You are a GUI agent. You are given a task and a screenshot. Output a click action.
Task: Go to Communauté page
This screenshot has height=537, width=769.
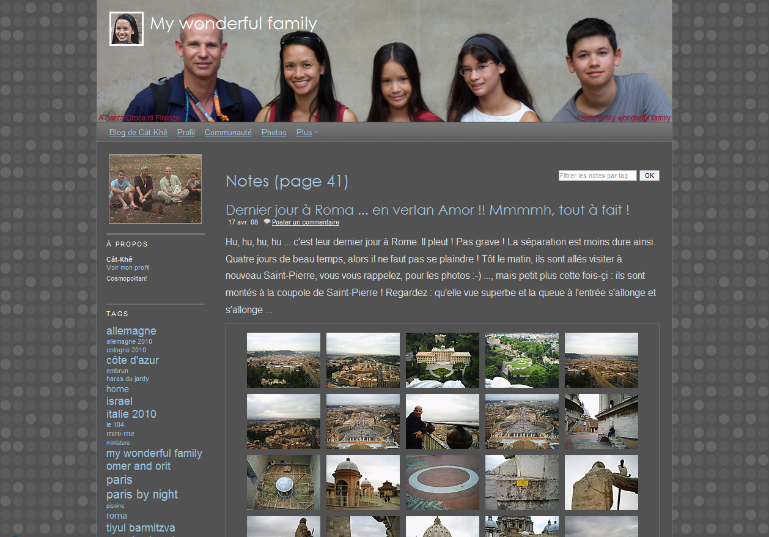click(x=228, y=133)
